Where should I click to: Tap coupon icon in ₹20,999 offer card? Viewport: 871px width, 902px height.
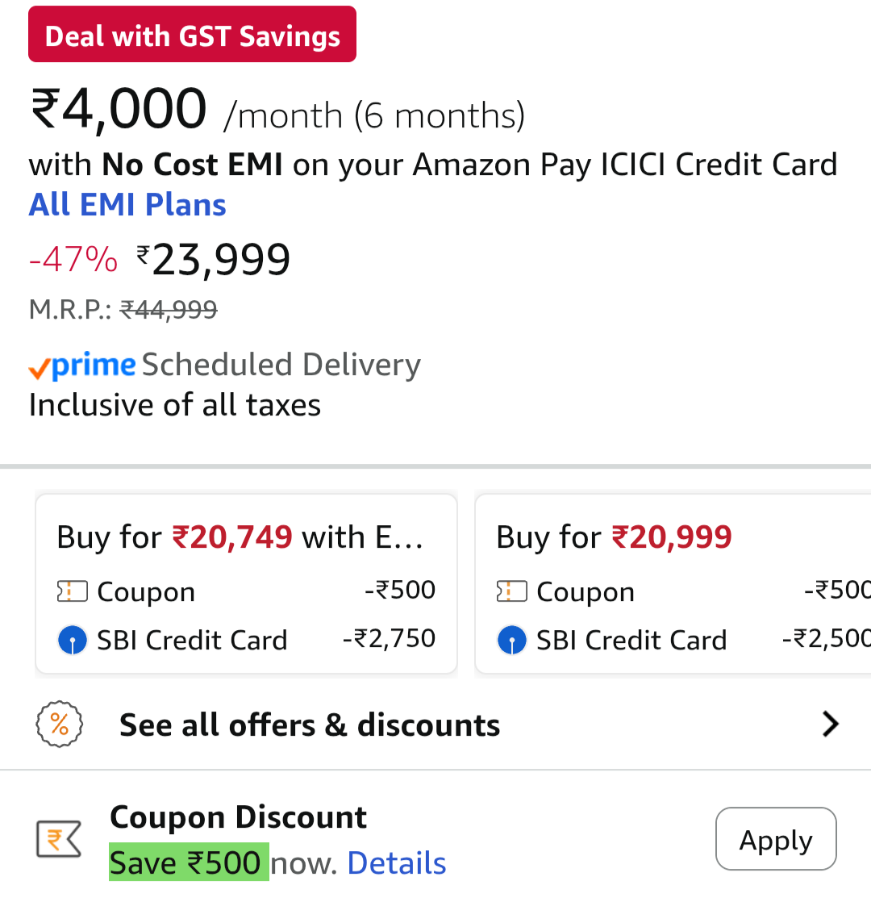pos(512,592)
